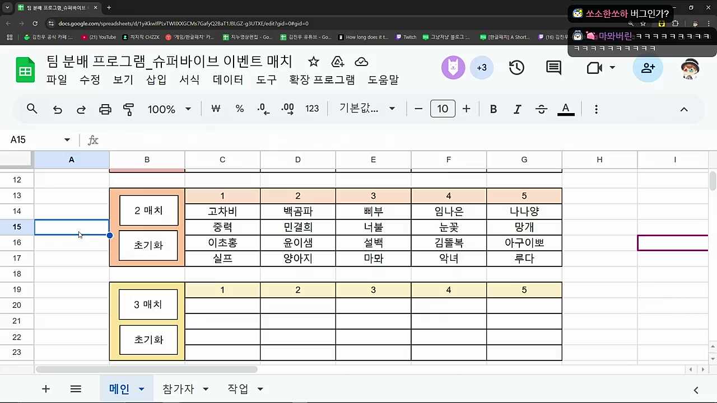717x403 pixels.
Task: Click the share person-add button
Action: [x=648, y=68]
